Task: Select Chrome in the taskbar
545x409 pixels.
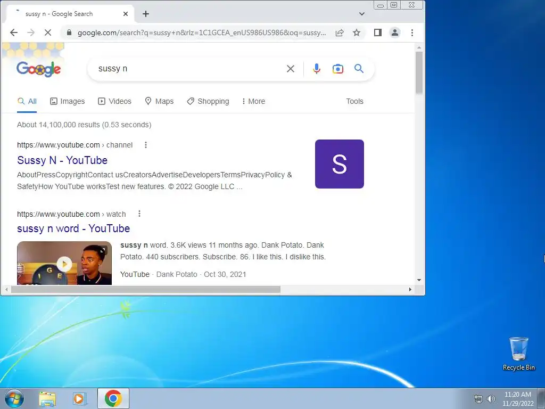Action: click(x=113, y=398)
